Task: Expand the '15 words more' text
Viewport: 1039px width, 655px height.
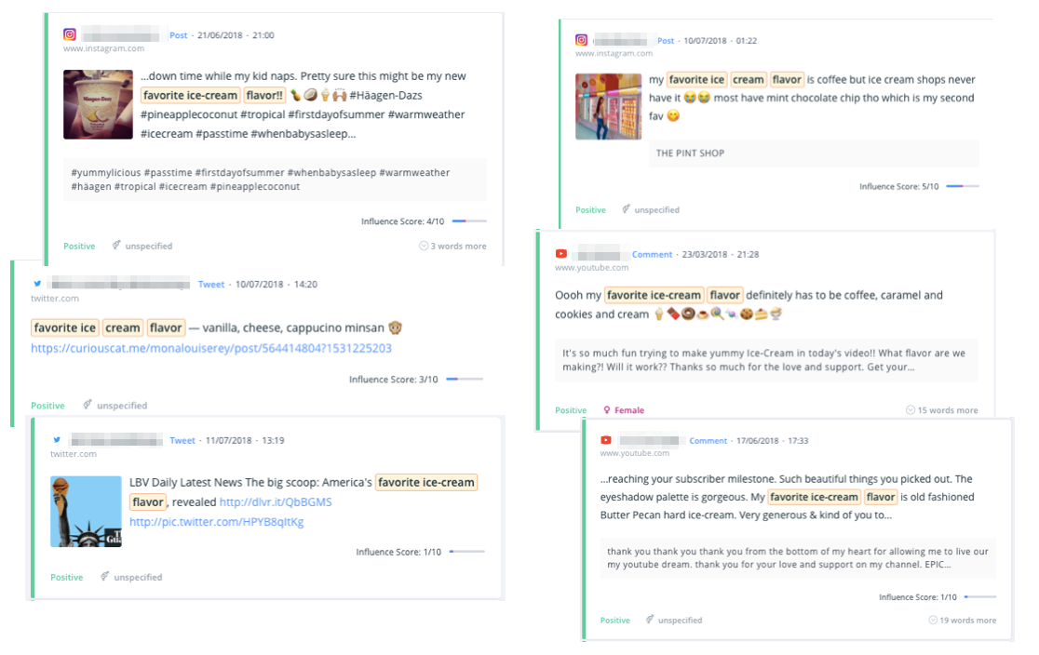Action: tap(941, 410)
